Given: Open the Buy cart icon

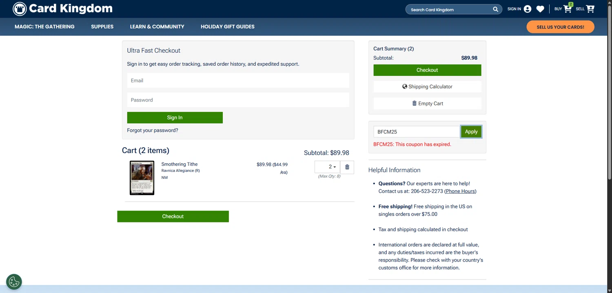Looking at the screenshot, I should (x=568, y=9).
